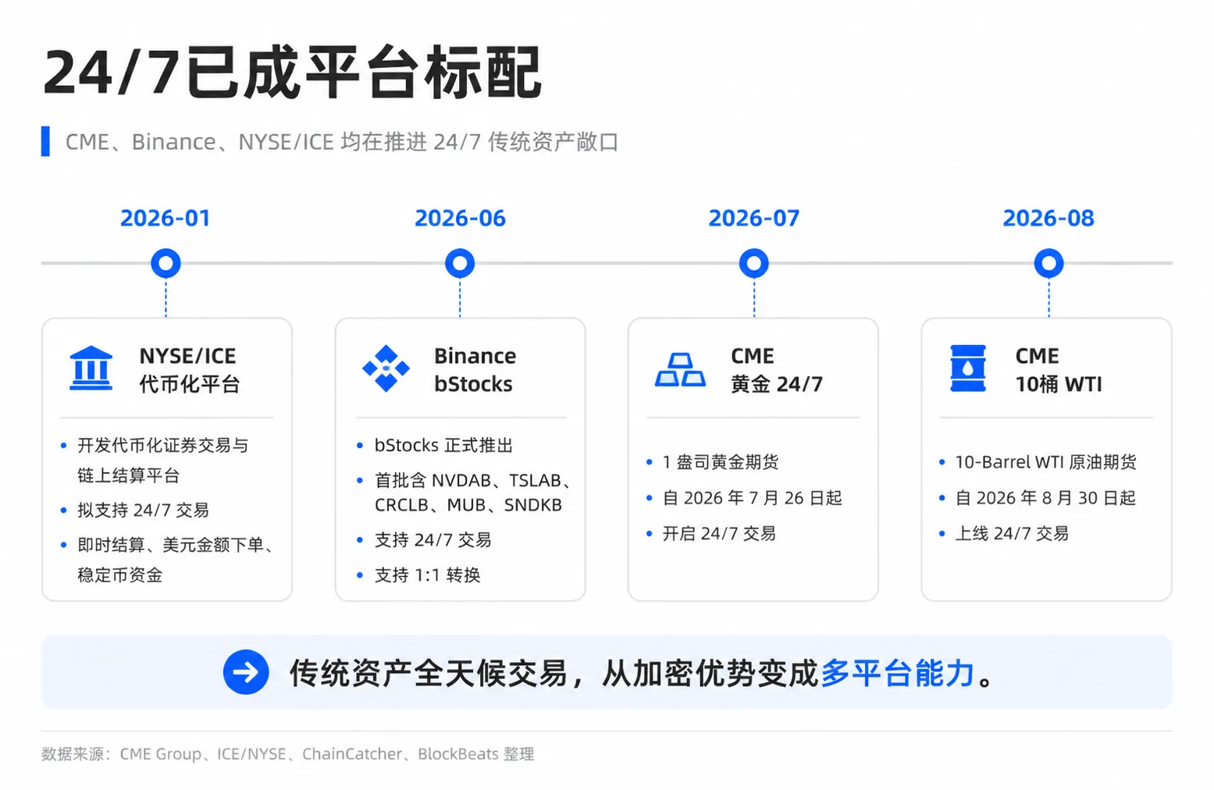Image resolution: width=1214 pixels, height=790 pixels.
Task: Click the 数据来源 footer line
Action: [x=288, y=754]
